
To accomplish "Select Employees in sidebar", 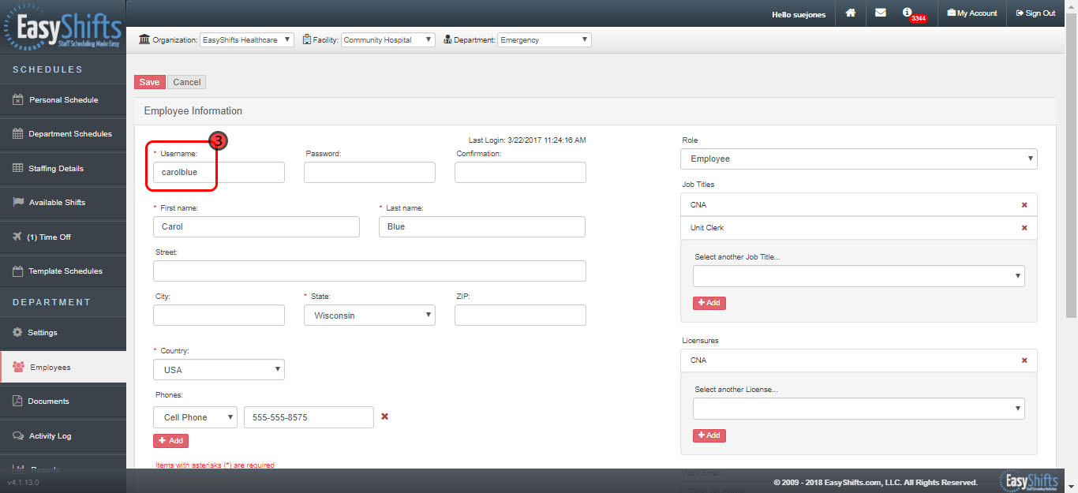I will point(63,368).
